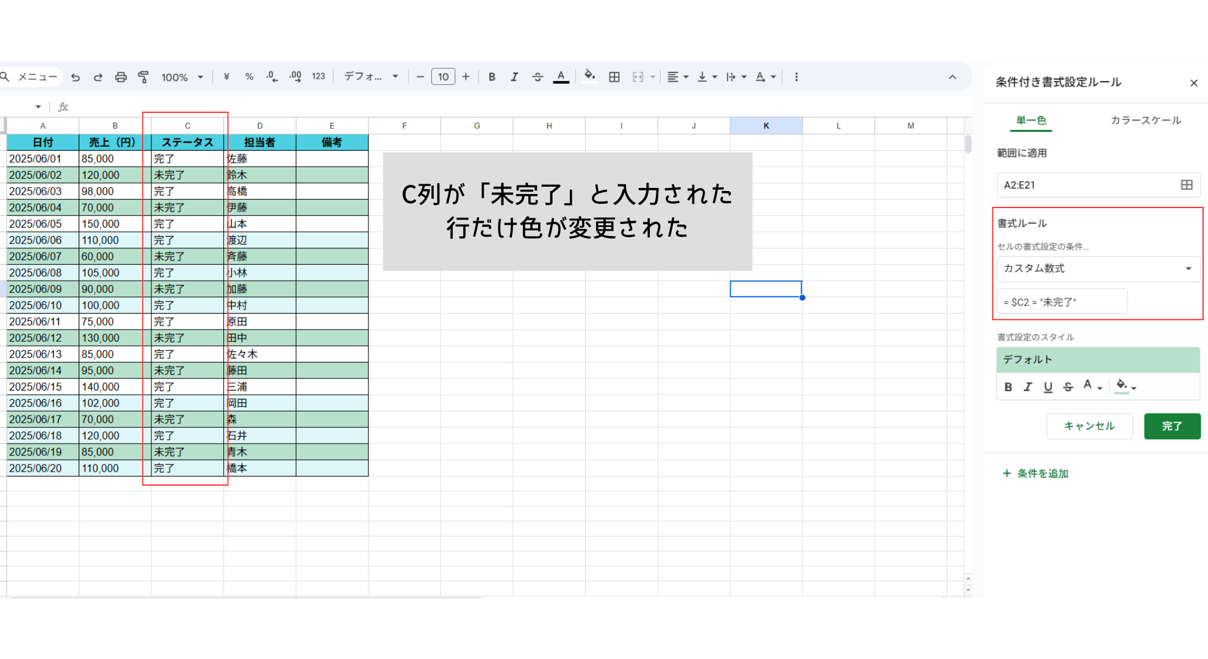Toggle bold in formatting style
Screen dimensions: 1208x659
click(x=1008, y=387)
